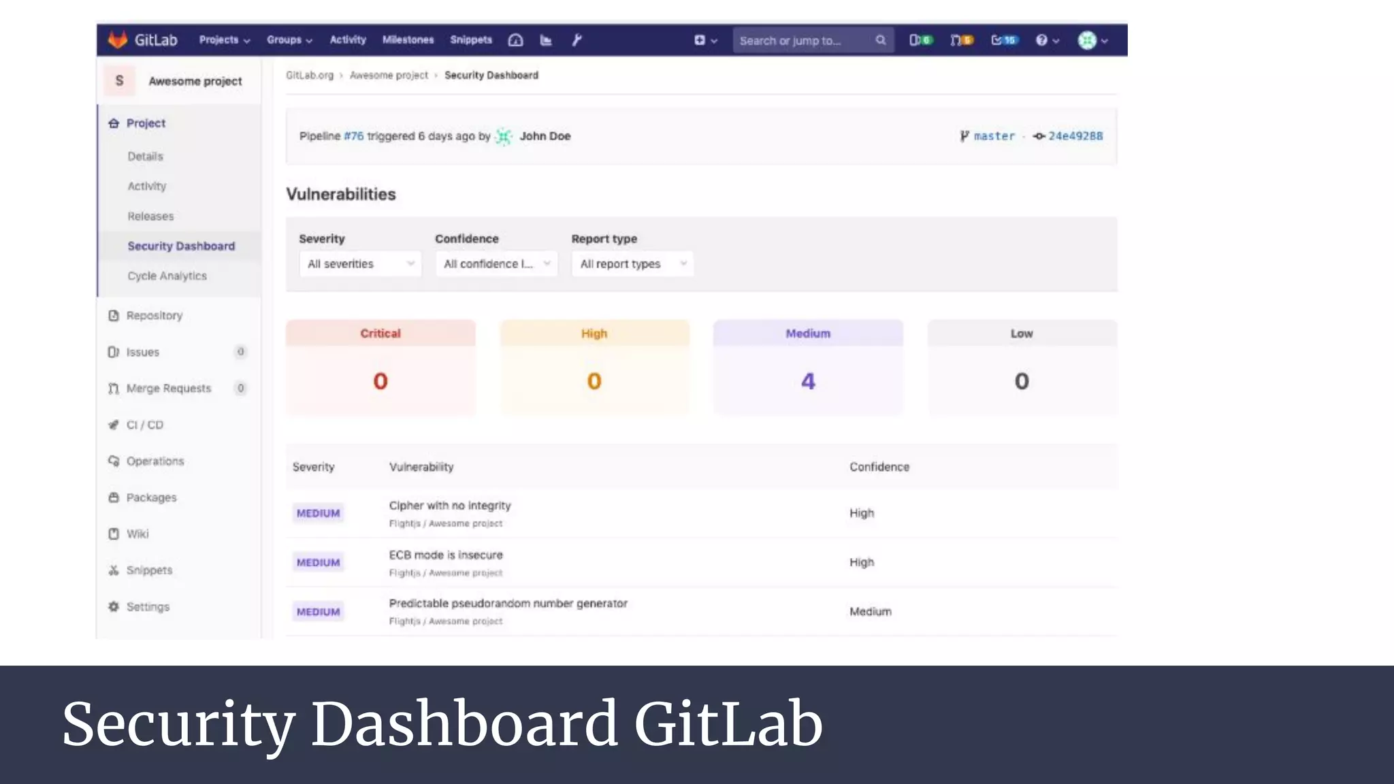Open the Help dropdown
The image size is (1394, 784).
1048,41
